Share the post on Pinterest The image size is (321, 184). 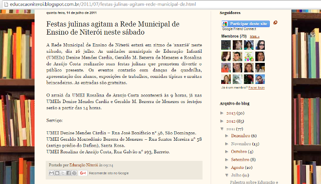(x=74, y=173)
